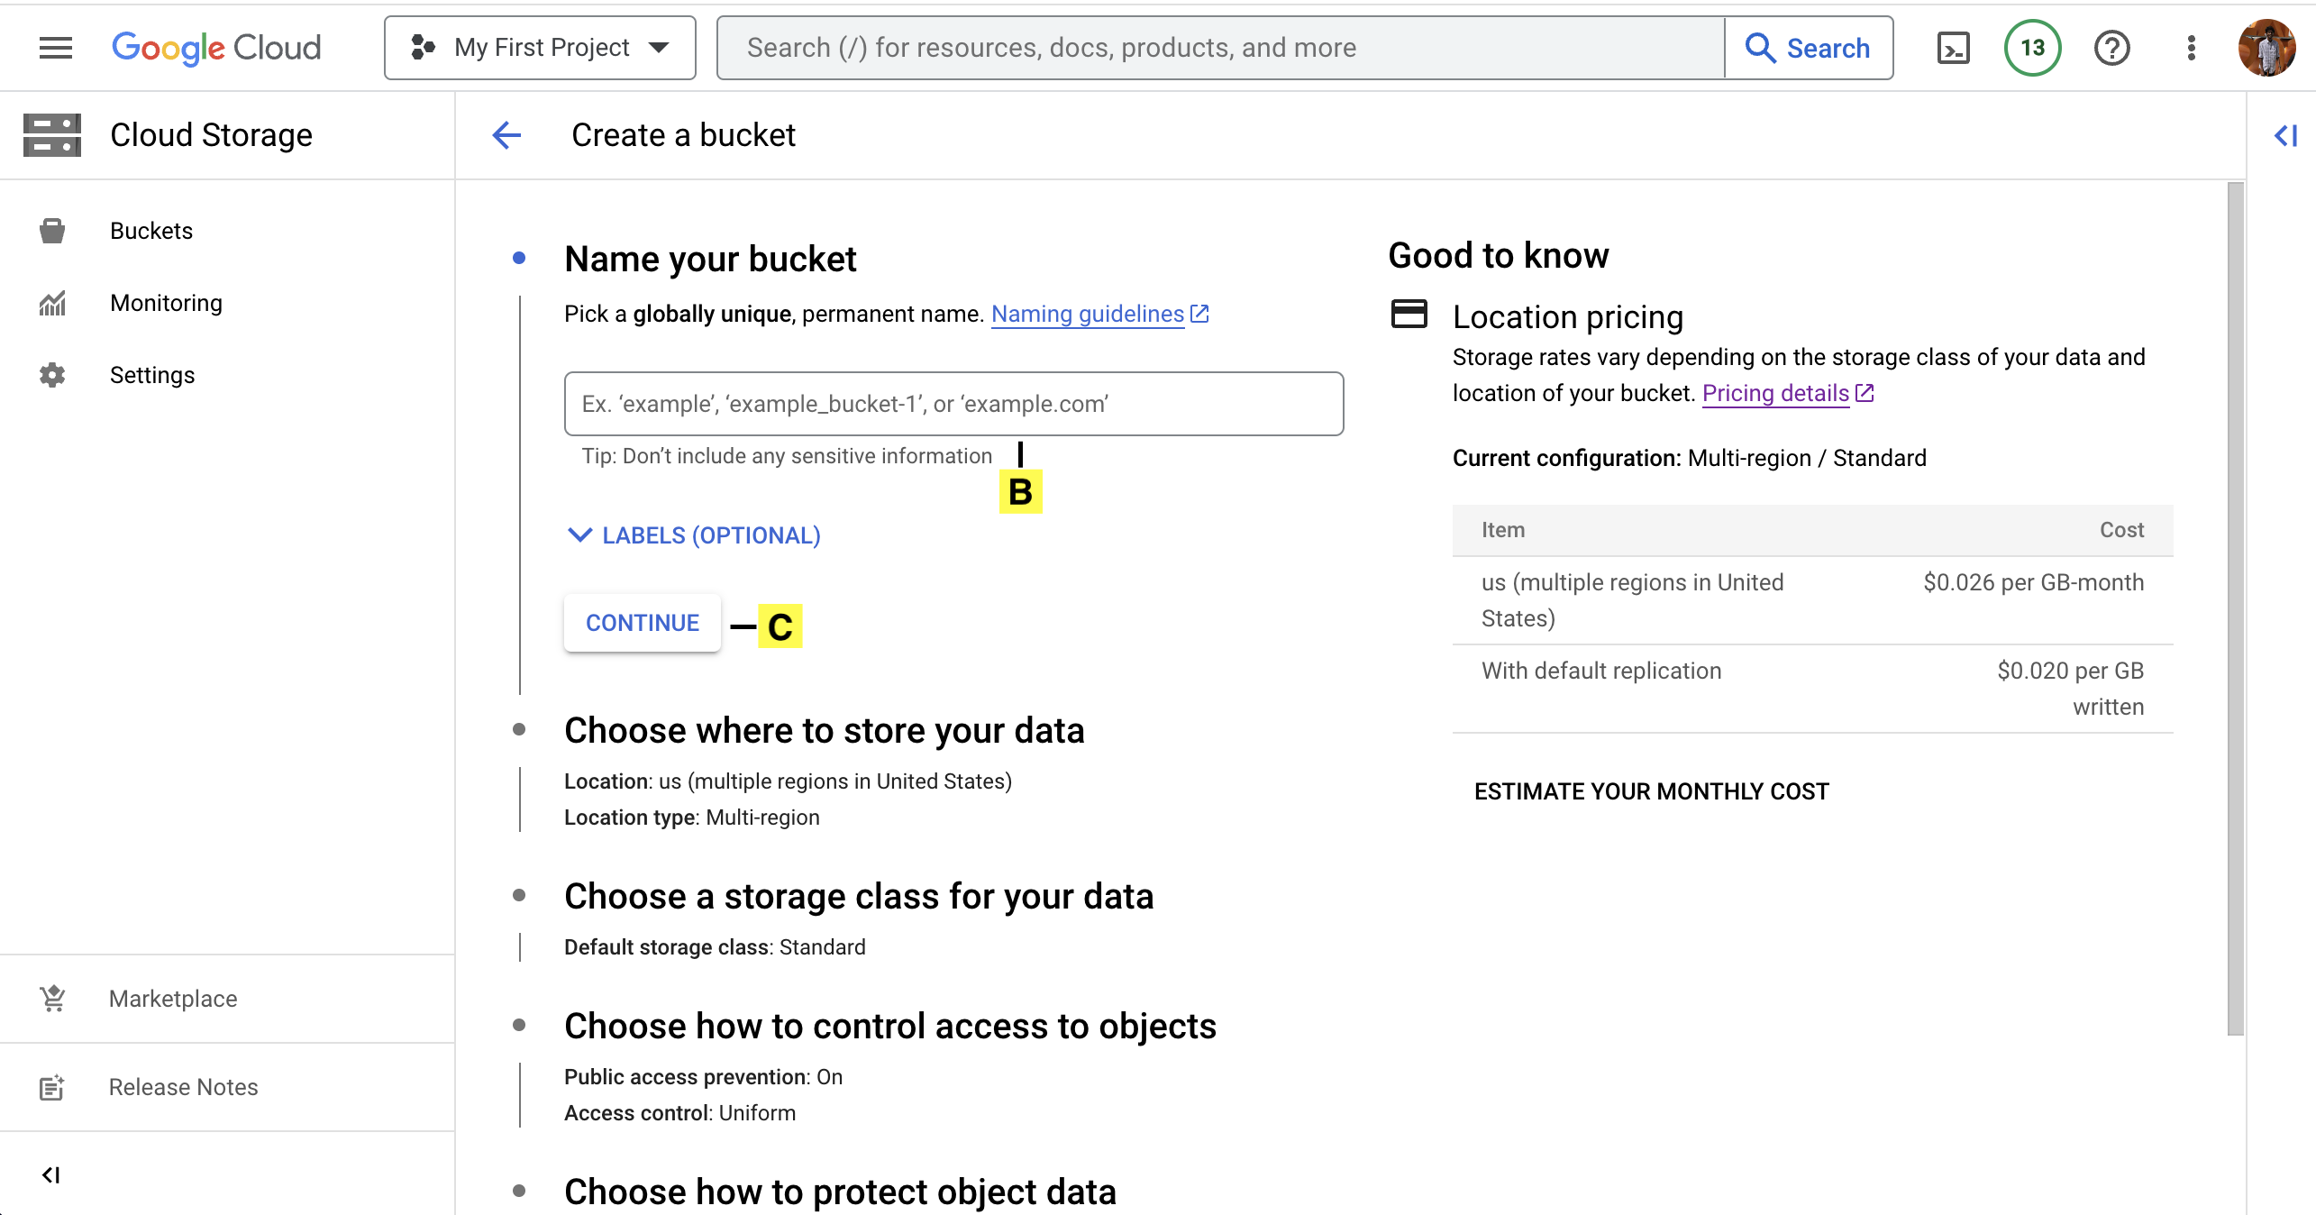Viewport: 2316px width, 1215px height.
Task: Open the Naming guidelines link
Action: (x=1088, y=314)
